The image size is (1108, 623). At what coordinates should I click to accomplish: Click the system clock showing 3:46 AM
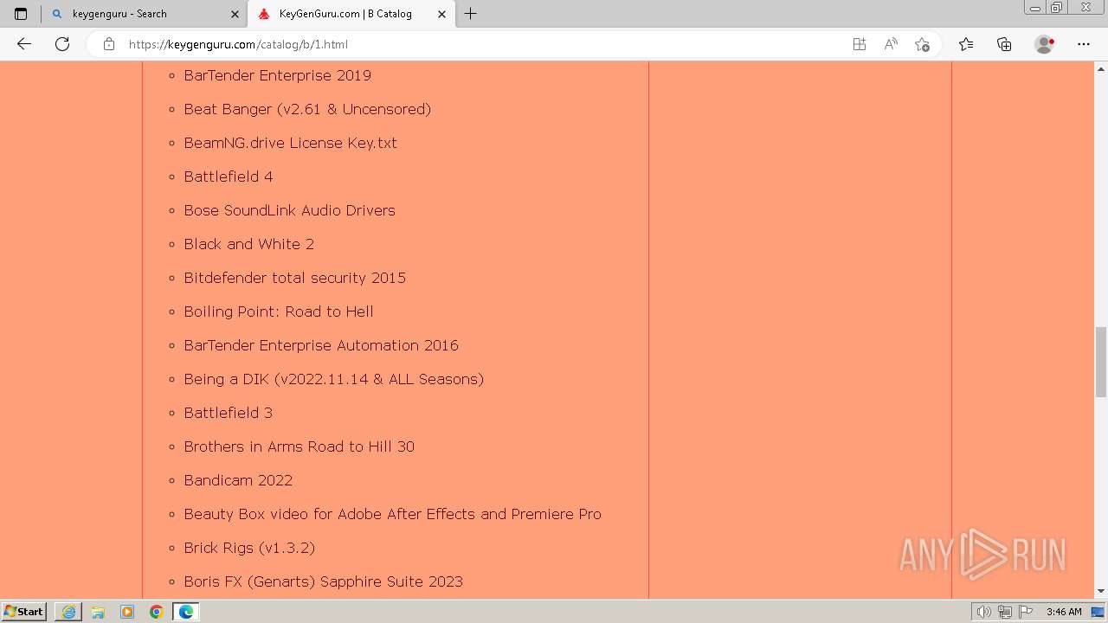point(1064,612)
